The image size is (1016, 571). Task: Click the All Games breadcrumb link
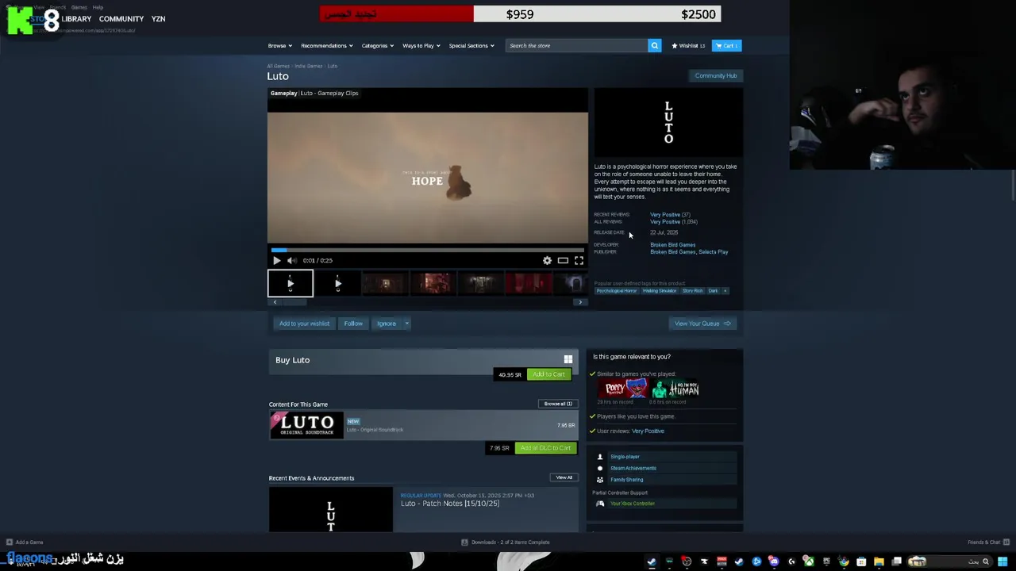pyautogui.click(x=278, y=66)
